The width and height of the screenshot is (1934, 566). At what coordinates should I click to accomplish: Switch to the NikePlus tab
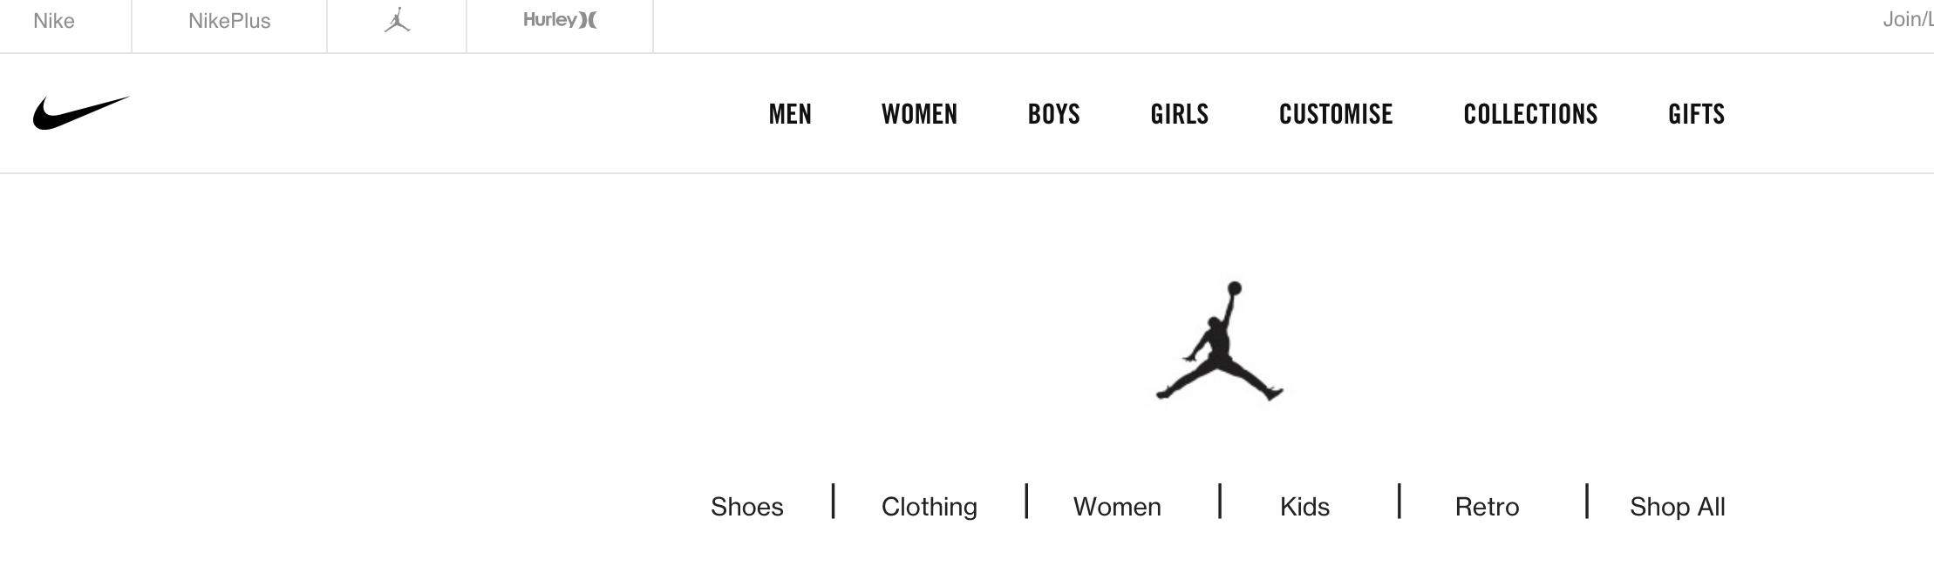[x=229, y=21]
